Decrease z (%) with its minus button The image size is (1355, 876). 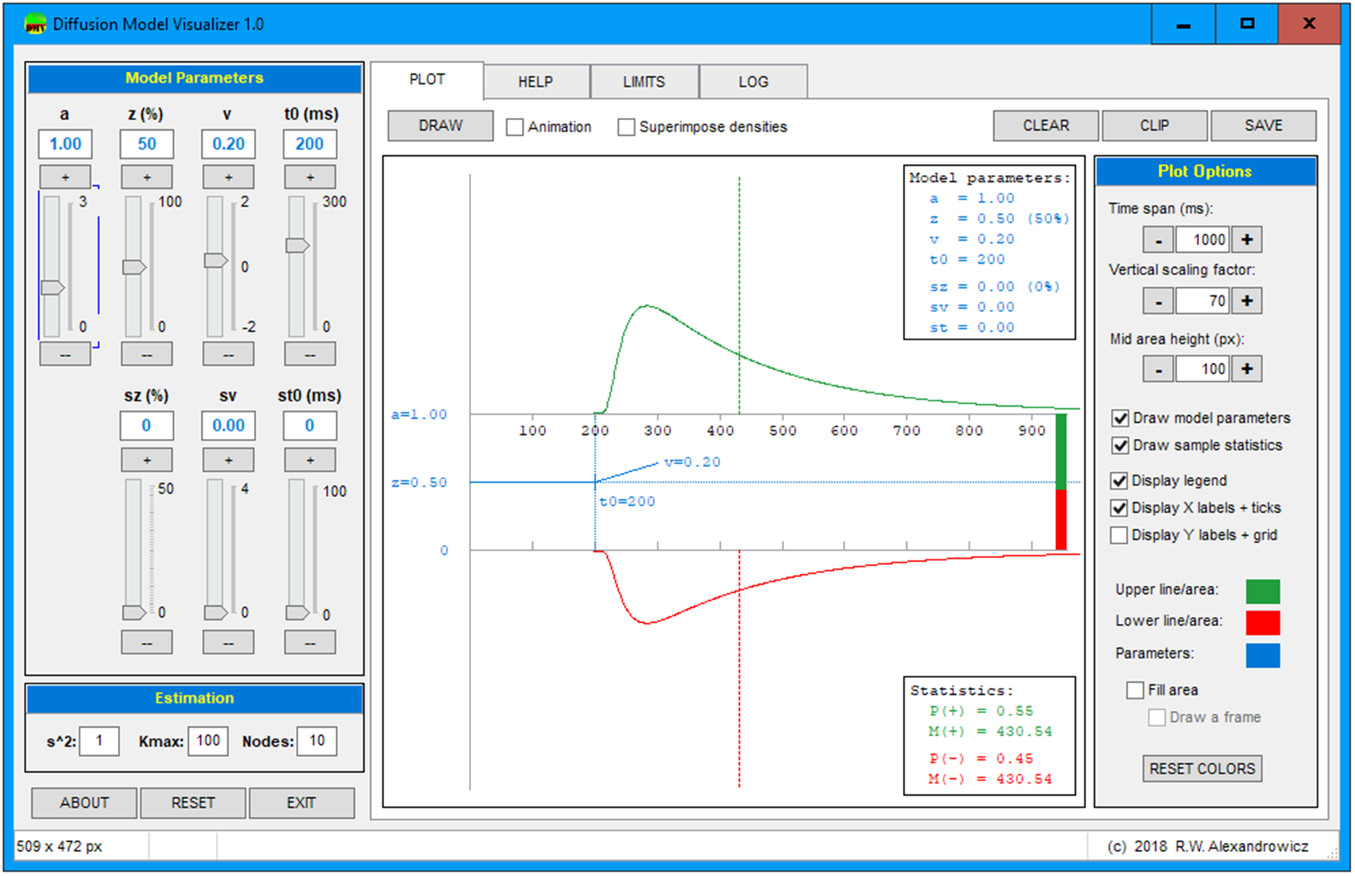(x=147, y=355)
